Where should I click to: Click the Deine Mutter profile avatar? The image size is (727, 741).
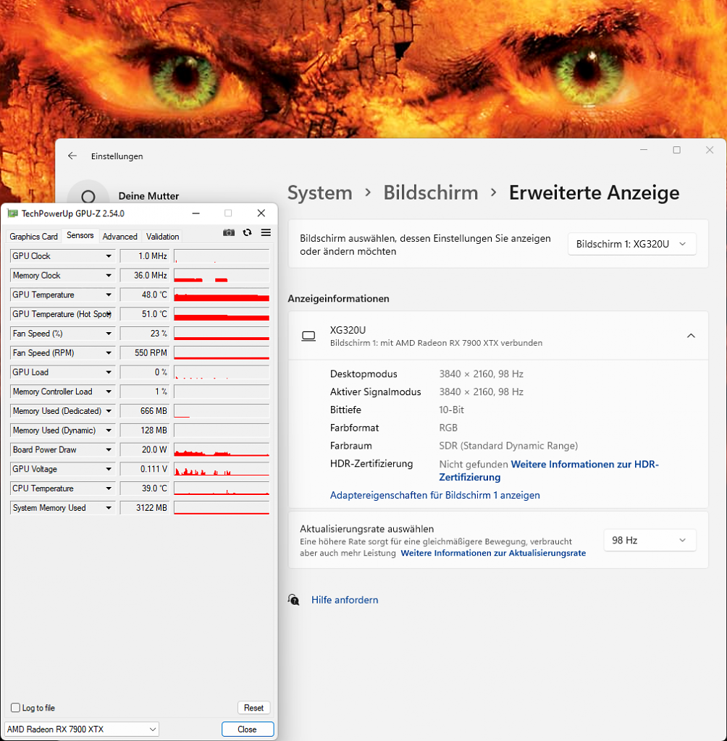click(88, 196)
